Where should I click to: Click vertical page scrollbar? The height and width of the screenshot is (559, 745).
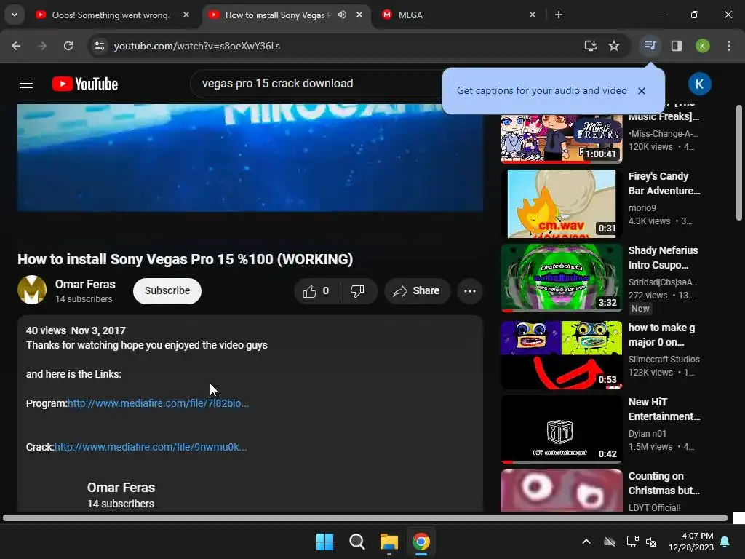(x=739, y=162)
